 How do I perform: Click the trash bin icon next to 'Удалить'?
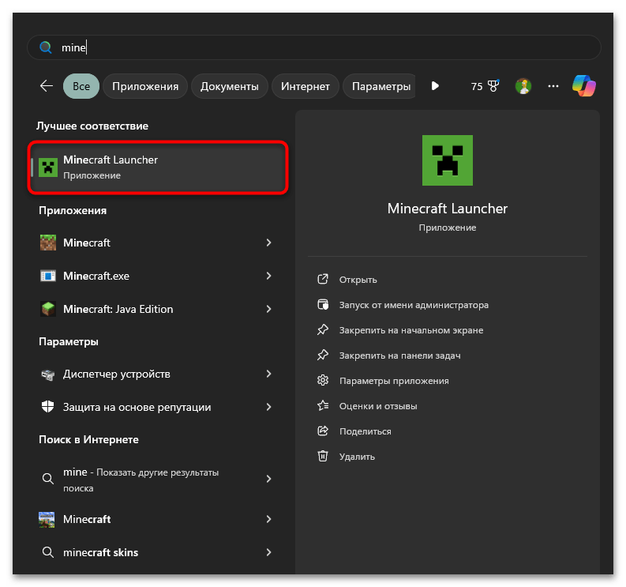click(x=323, y=456)
